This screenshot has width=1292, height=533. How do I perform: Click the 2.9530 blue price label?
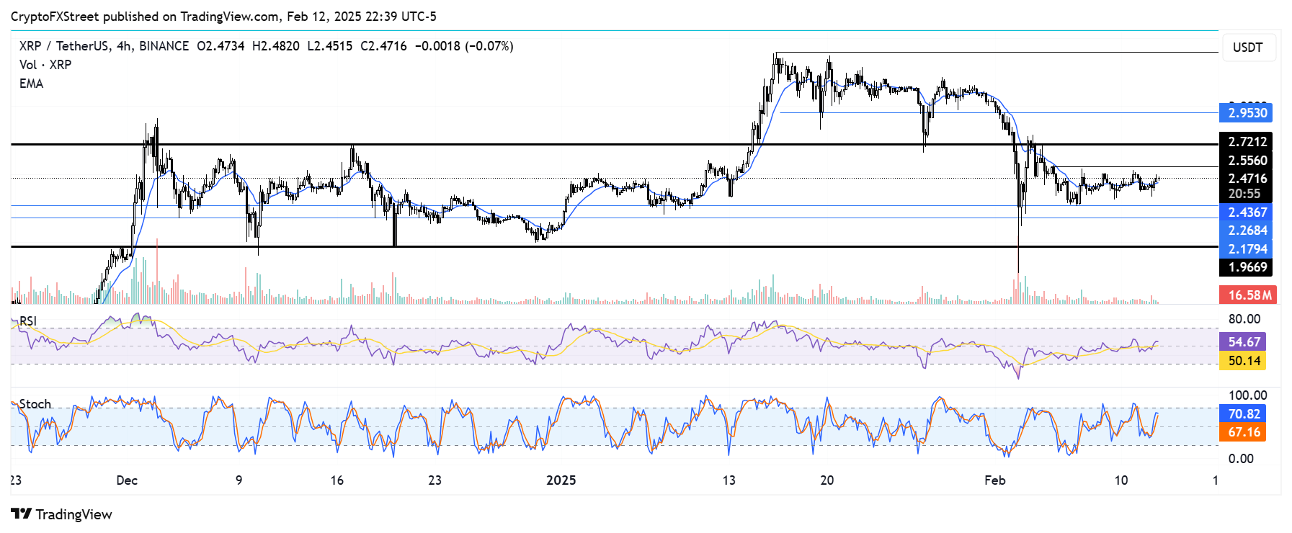coord(1246,113)
